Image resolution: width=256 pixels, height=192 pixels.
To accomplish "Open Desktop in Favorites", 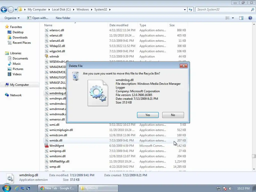I will click(x=18, y=32).
